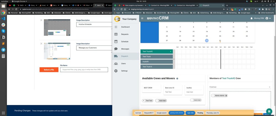This screenshot has width=276, height=116.
Task: Remove the Message your Customers image
Action: click(x=41, y=44)
